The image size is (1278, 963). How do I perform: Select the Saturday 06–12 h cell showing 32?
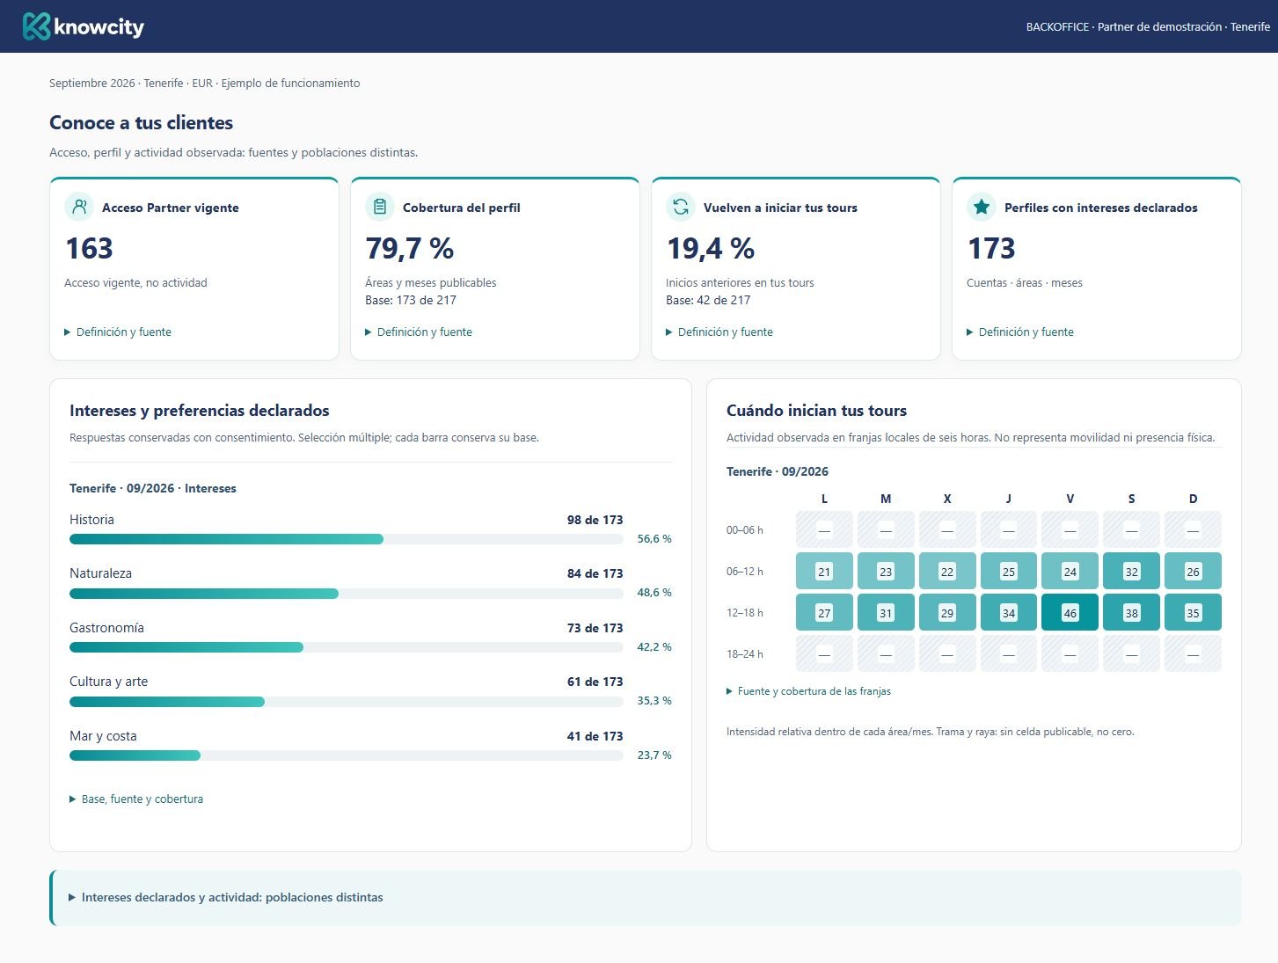pos(1131,571)
